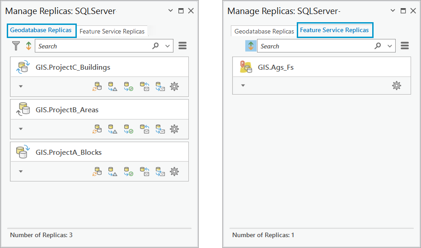This screenshot has height=248, width=421.
Task: Toggle sort order in Geodatabase Replicas pane
Action: [28, 46]
